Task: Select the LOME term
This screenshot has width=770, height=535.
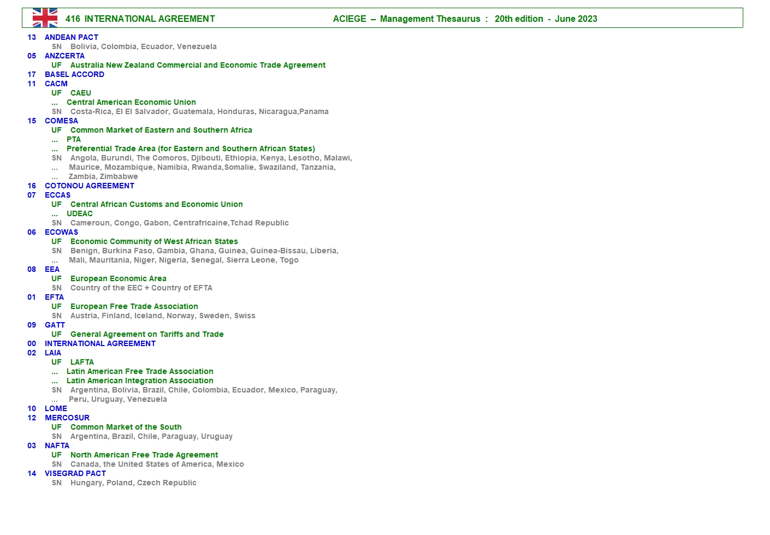Action: point(56,408)
